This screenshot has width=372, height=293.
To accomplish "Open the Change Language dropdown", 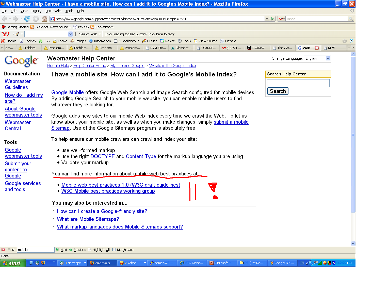I will [x=317, y=58].
